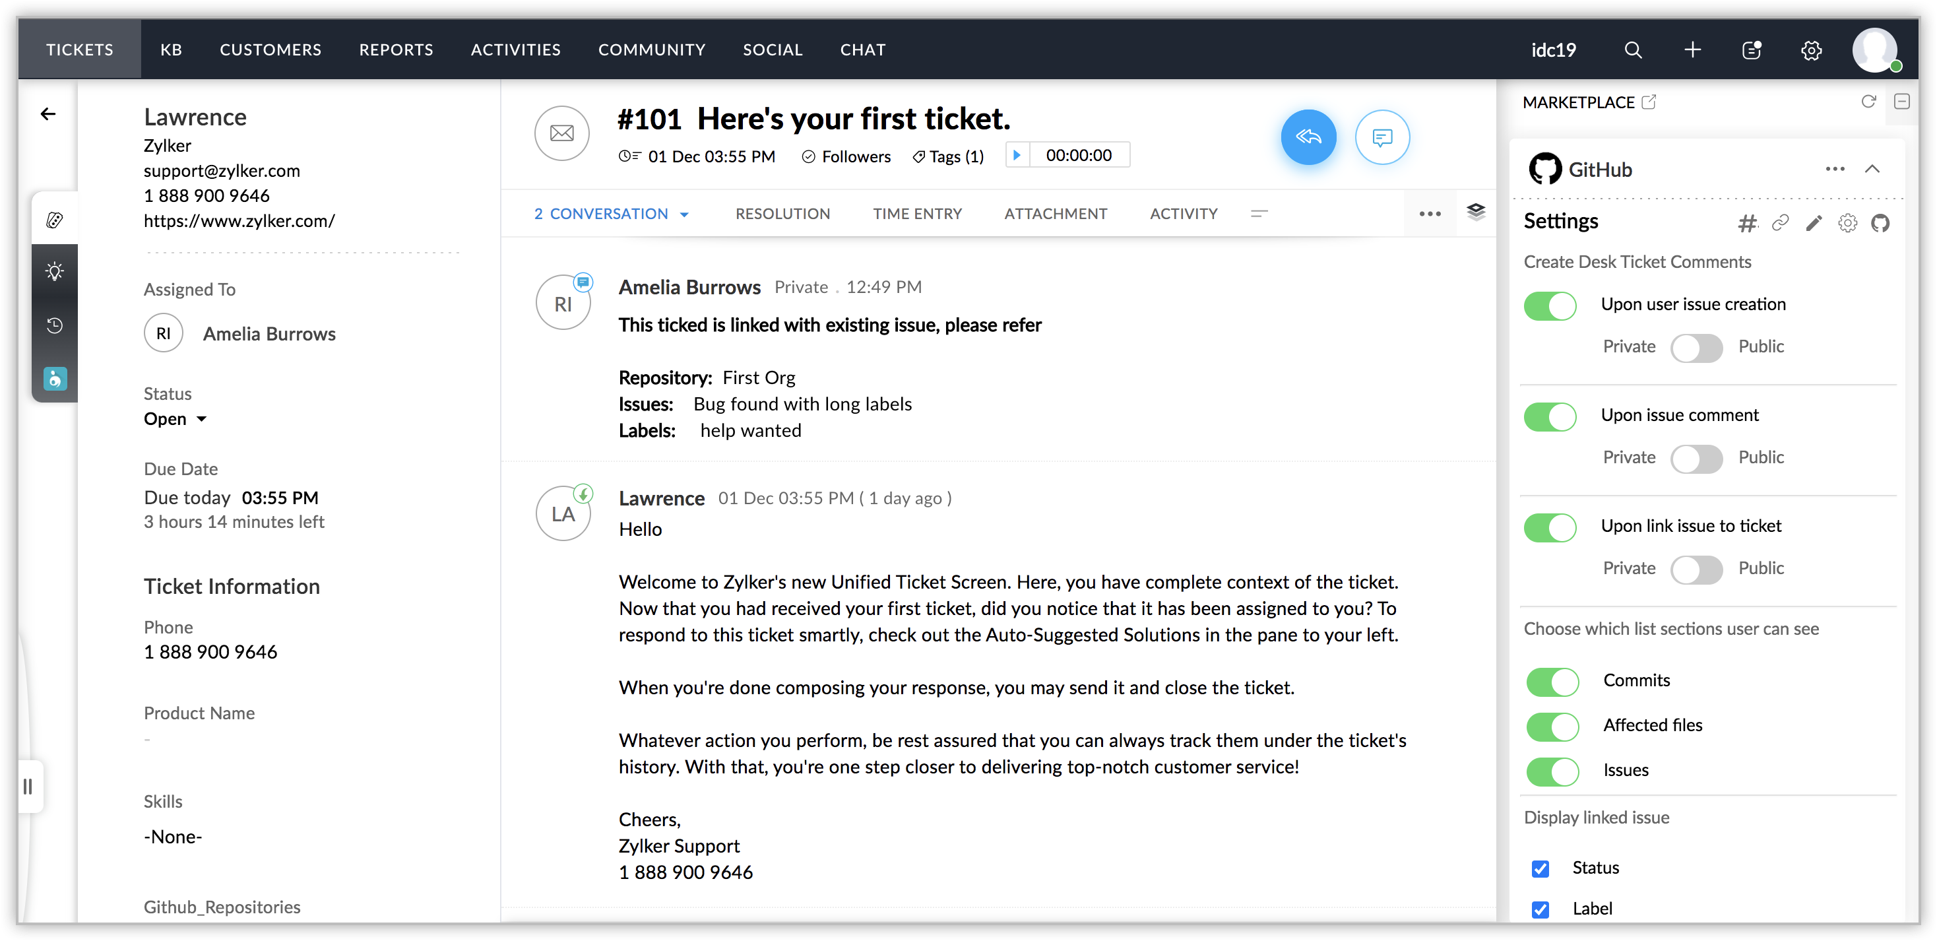Click the pencil edit icon in GitHub panel
Screen dimensions: 1937x941
[x=1814, y=222]
